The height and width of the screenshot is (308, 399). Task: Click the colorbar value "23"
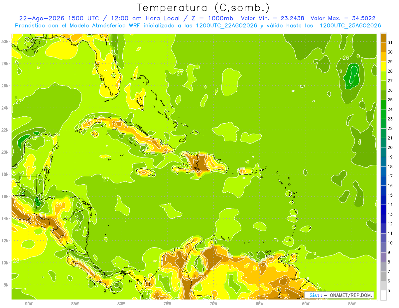(x=390, y=119)
